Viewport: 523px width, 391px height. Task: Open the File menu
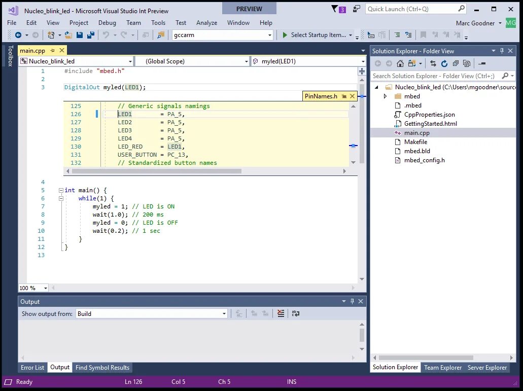click(12, 23)
